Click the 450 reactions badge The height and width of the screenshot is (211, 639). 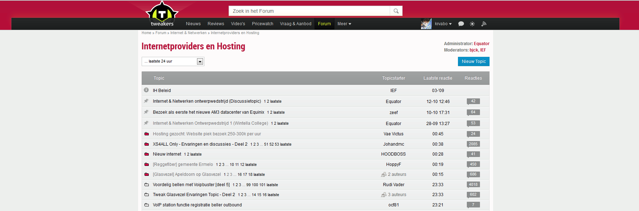[473, 164]
